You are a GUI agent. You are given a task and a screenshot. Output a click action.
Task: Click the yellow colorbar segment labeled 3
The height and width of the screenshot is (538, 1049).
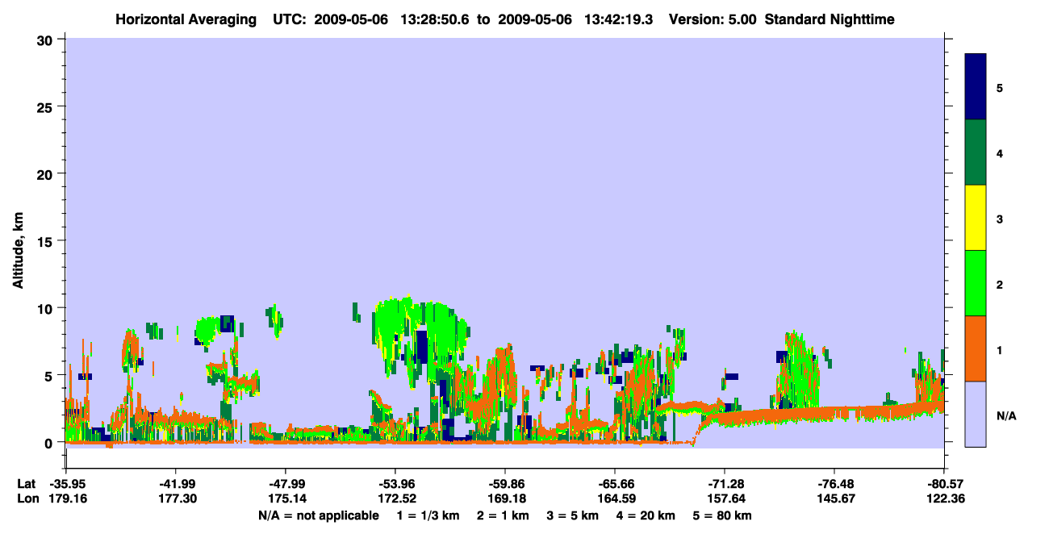[976, 218]
